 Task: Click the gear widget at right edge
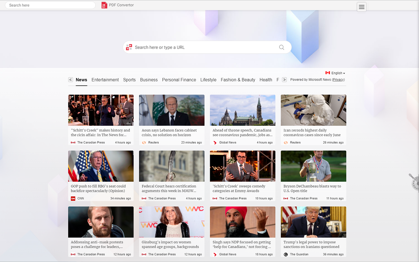click(x=415, y=182)
